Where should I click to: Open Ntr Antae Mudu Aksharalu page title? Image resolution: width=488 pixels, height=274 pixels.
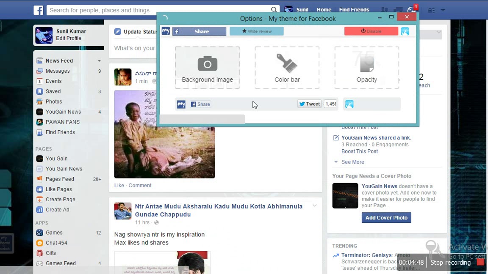(219, 210)
